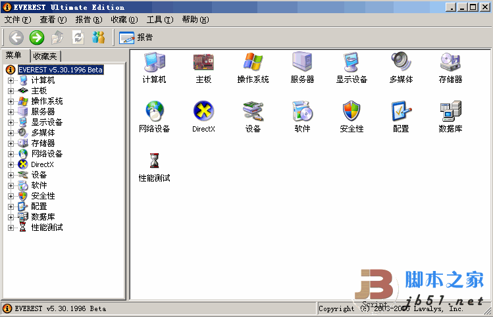Switch to the 收藏夹 tab
Viewport: 493px width, 317px height.
(x=45, y=57)
